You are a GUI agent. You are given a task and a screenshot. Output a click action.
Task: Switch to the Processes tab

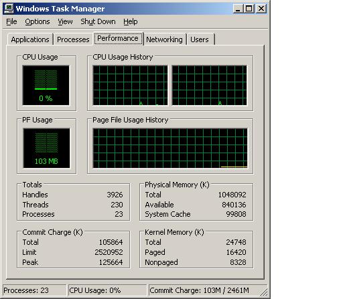pyautogui.click(x=73, y=39)
